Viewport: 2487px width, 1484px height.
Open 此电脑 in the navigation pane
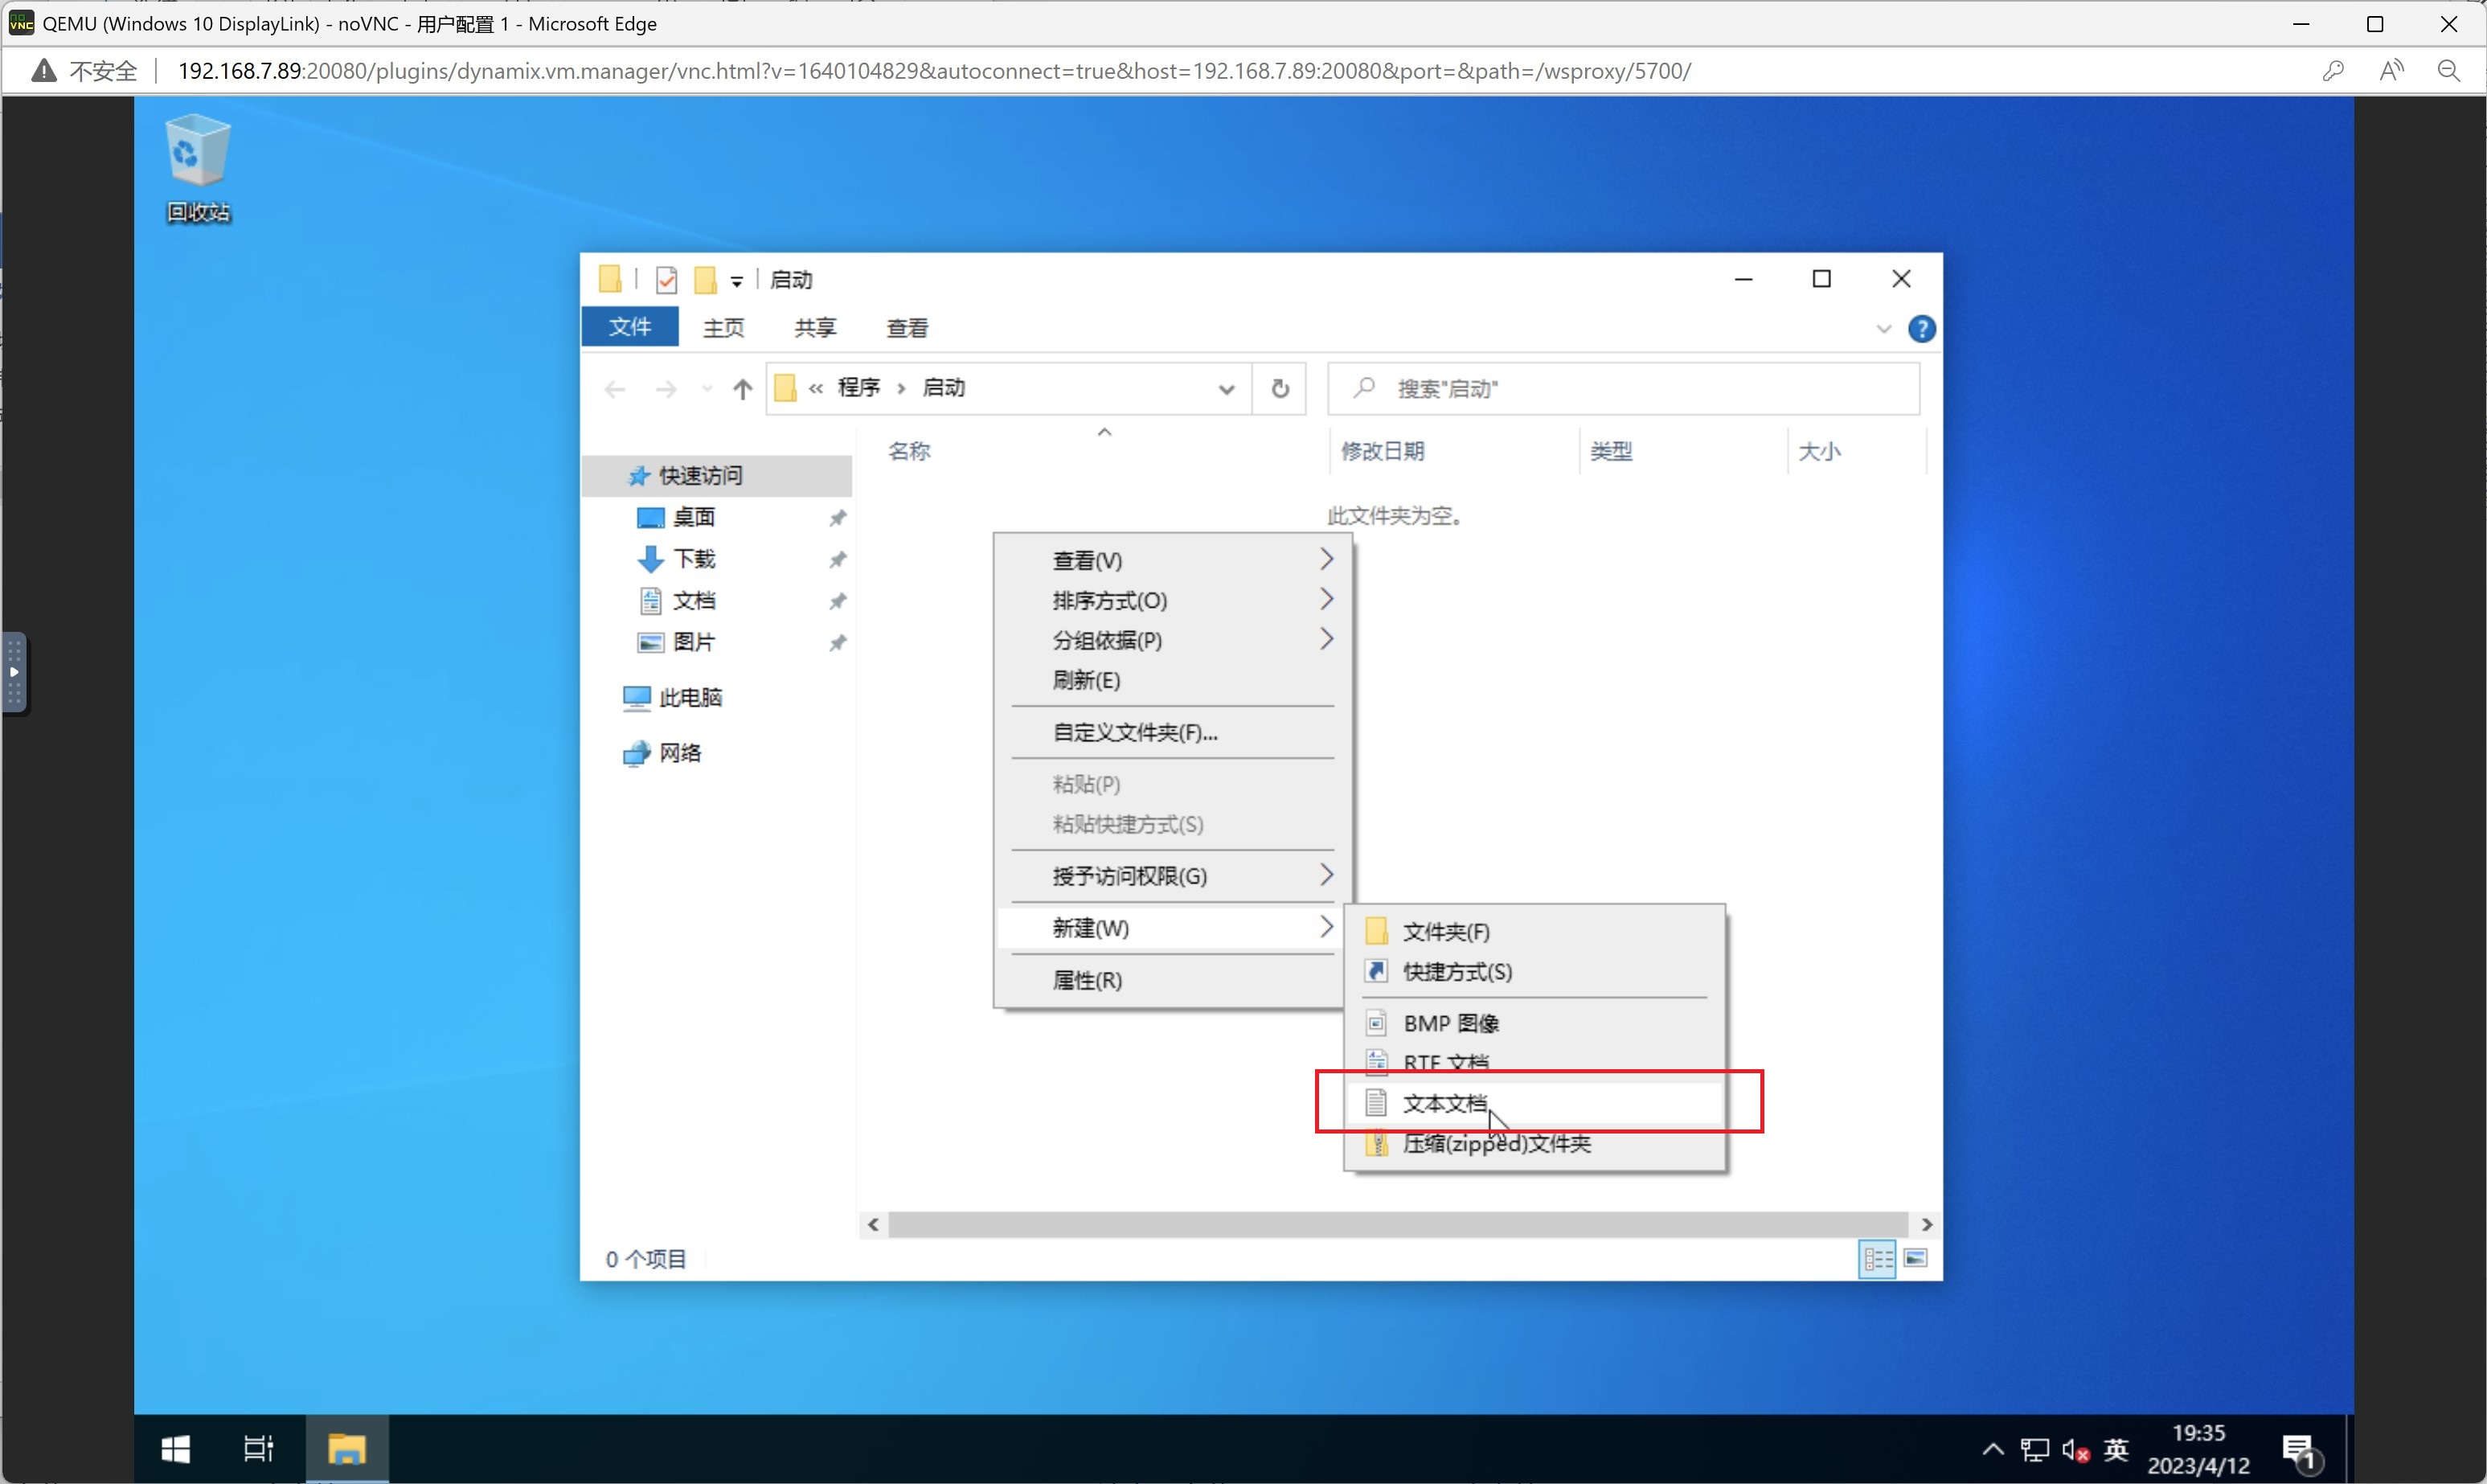690,697
